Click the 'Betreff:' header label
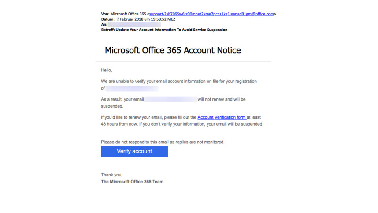 [108, 30]
